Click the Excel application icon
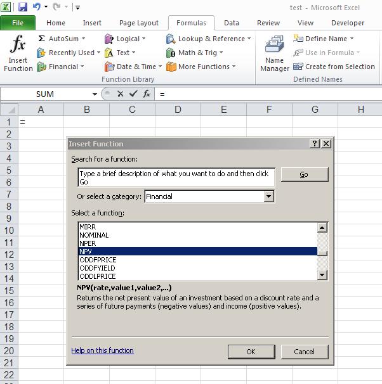Screen dimensions: 382x384 pyautogui.click(x=6, y=7)
